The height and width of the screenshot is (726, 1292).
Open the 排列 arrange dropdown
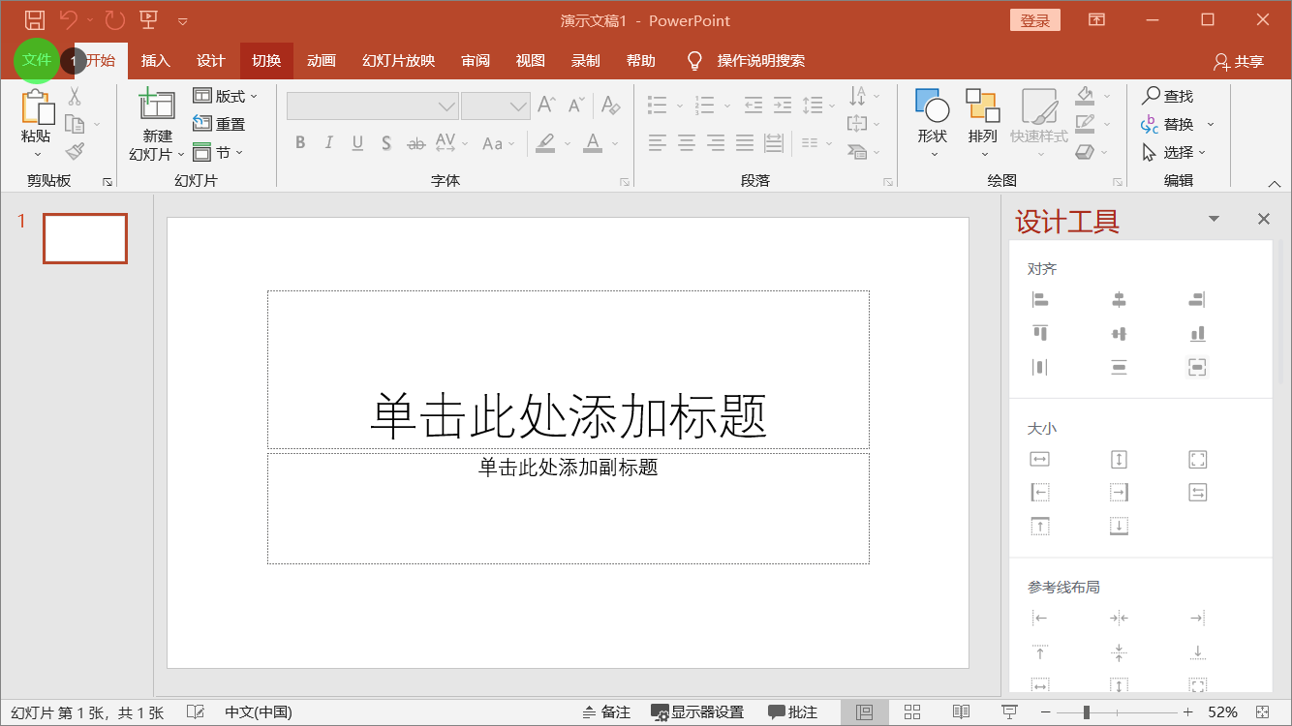(x=982, y=123)
